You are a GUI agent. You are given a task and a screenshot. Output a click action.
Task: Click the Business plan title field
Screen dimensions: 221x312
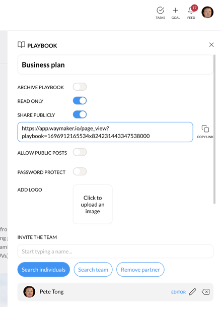click(x=115, y=65)
